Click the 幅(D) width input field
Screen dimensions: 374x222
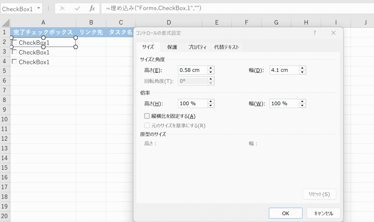coord(284,70)
